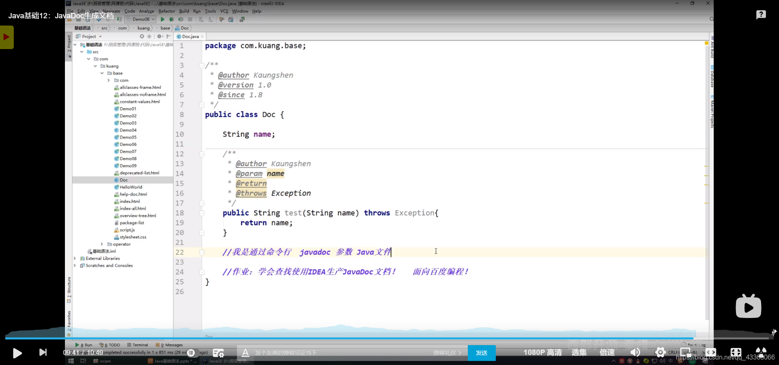779x365 pixels.
Task: Open the Analyze menu
Action: (146, 11)
